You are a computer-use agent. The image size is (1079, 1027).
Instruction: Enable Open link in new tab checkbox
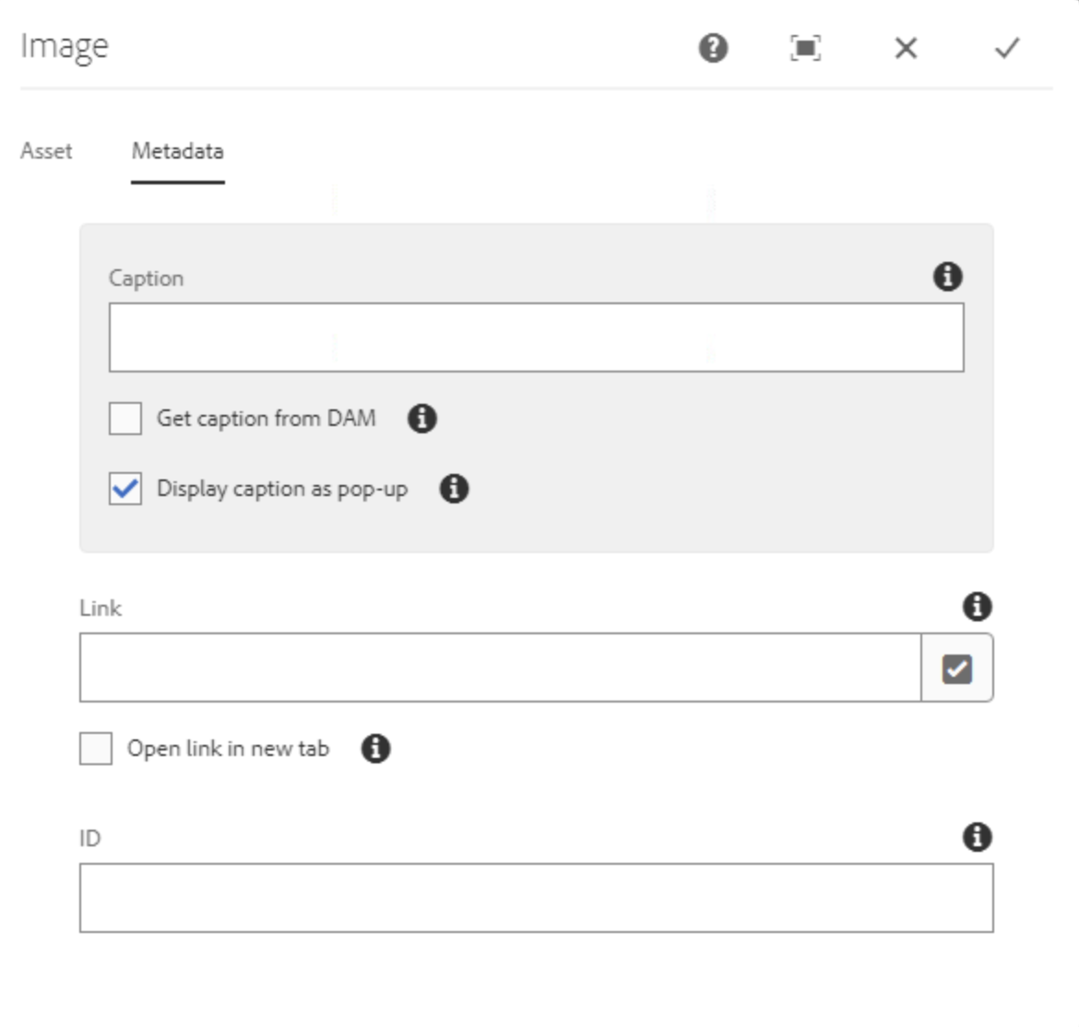tap(96, 749)
